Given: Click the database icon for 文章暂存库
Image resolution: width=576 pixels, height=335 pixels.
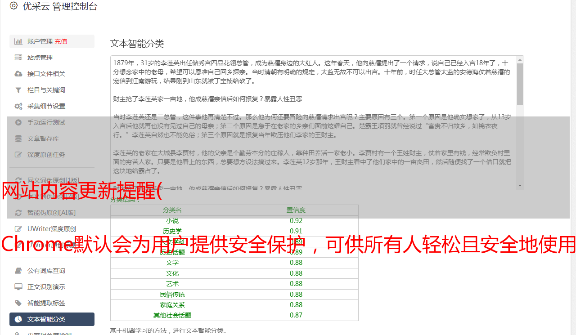Looking at the screenshot, I should point(18,138).
